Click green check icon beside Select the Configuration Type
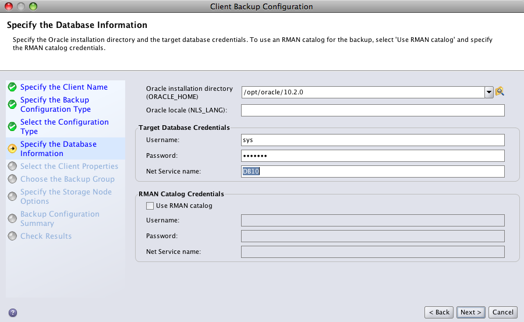The width and height of the screenshot is (524, 322). tap(12, 126)
